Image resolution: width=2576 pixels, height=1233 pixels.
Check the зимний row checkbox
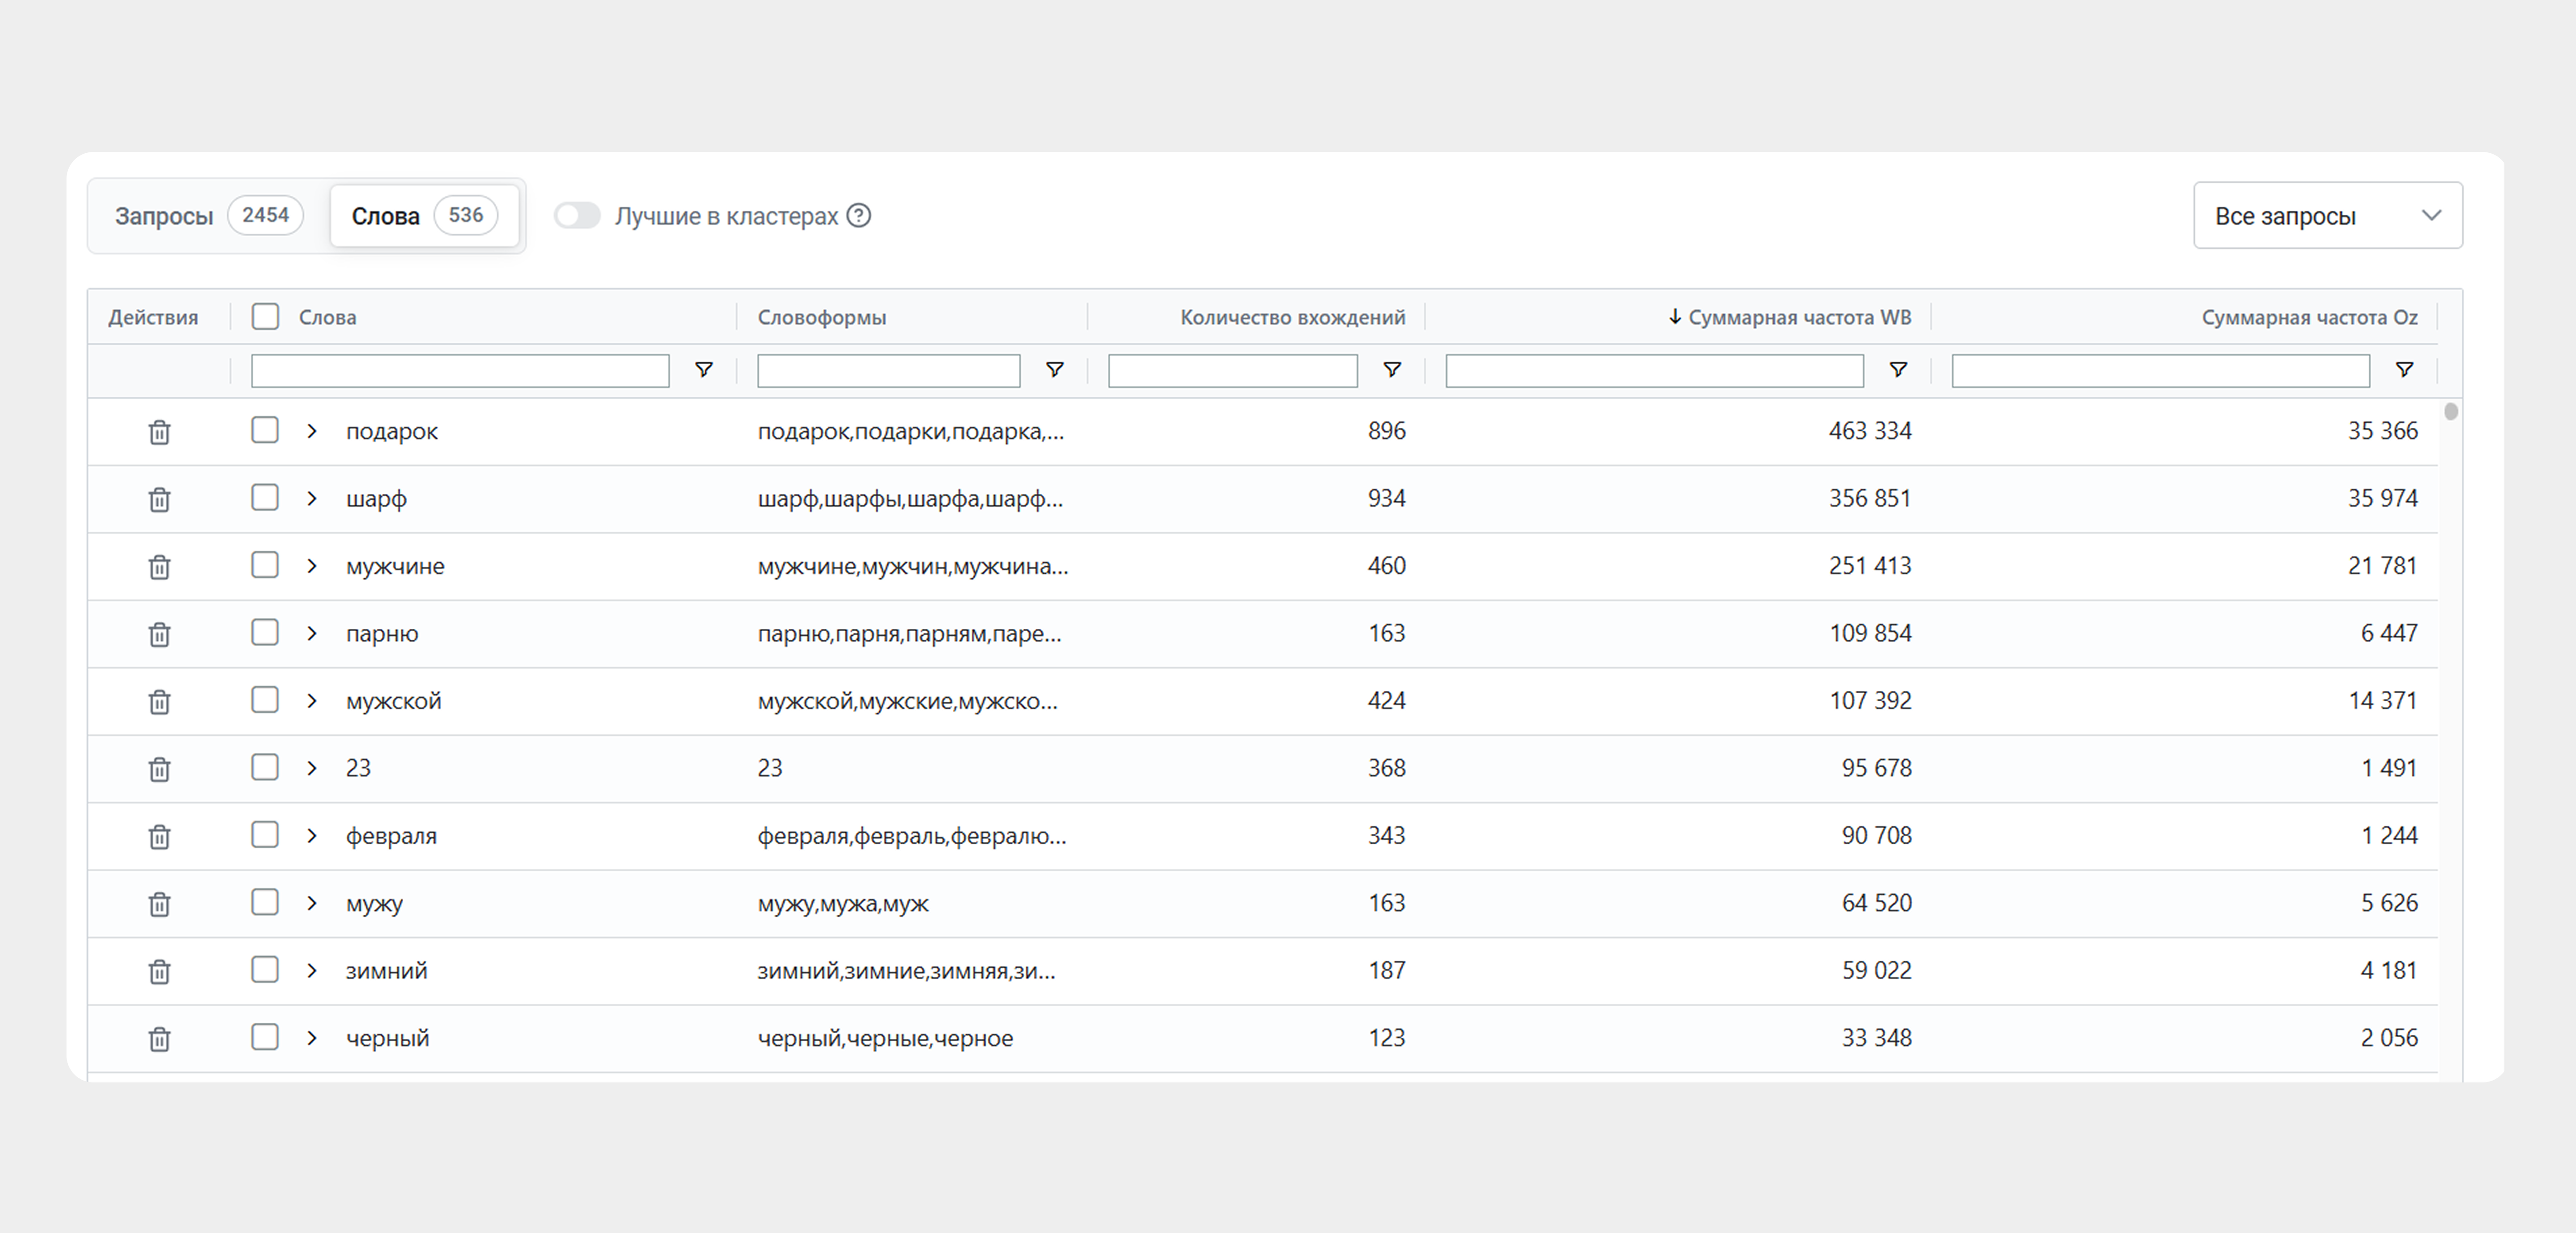(265, 970)
